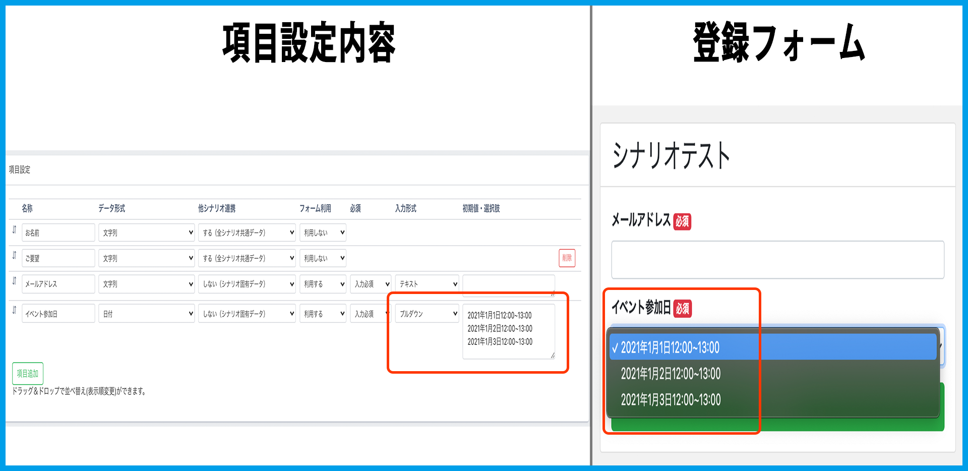The image size is (968, 471).
Task: Open データ形式 dropdown for お名前 row
Action: coord(146,232)
